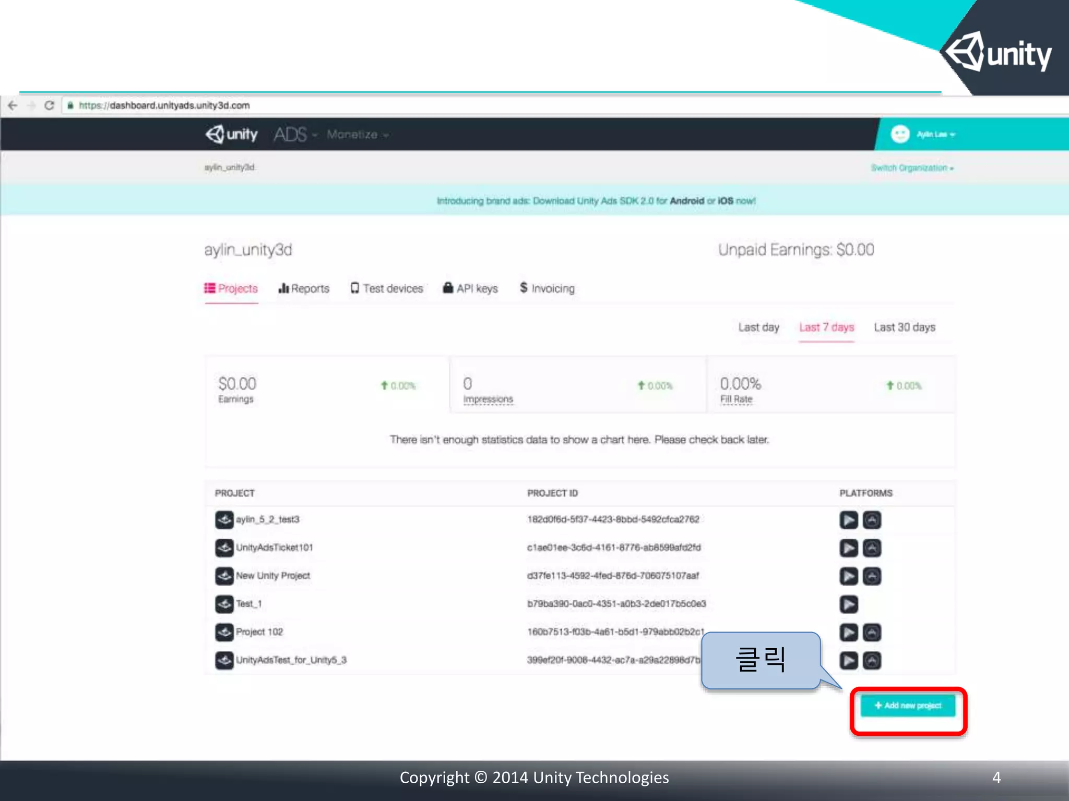Click Google Play icon for Test_1
The image size is (1069, 801).
click(849, 604)
